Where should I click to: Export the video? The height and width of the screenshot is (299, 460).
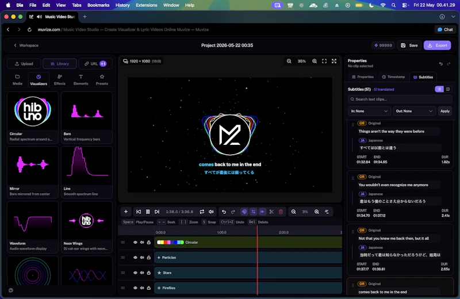point(438,45)
